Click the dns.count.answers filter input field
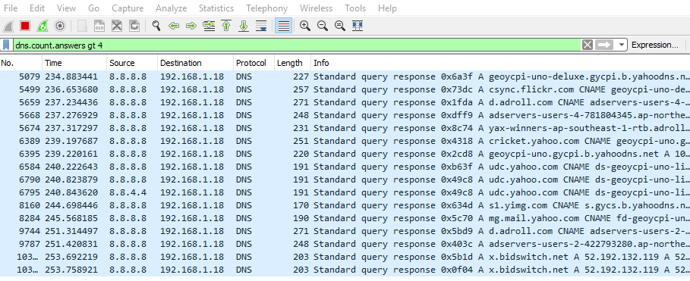This screenshot has height=281, width=690. (x=297, y=45)
